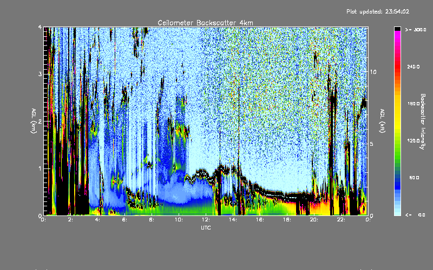Click the 'AGL (km)' left axis label

tap(34, 121)
